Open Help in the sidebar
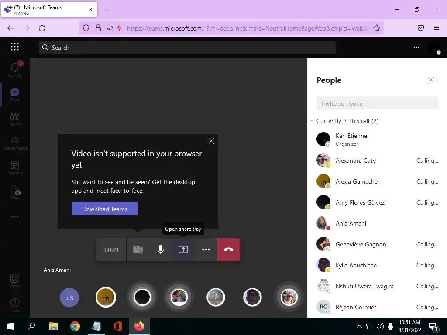The width and height of the screenshot is (447, 335). (15, 305)
